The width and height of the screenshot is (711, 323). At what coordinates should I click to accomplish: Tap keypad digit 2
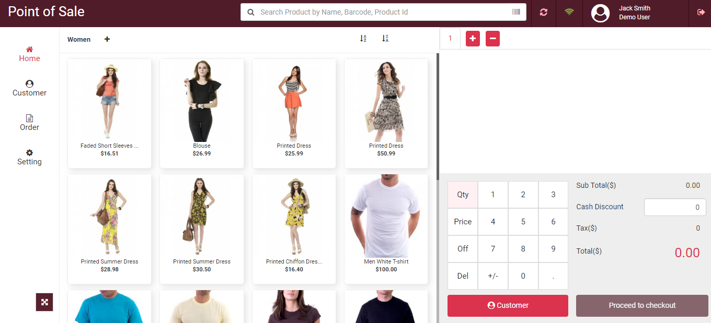tap(523, 195)
